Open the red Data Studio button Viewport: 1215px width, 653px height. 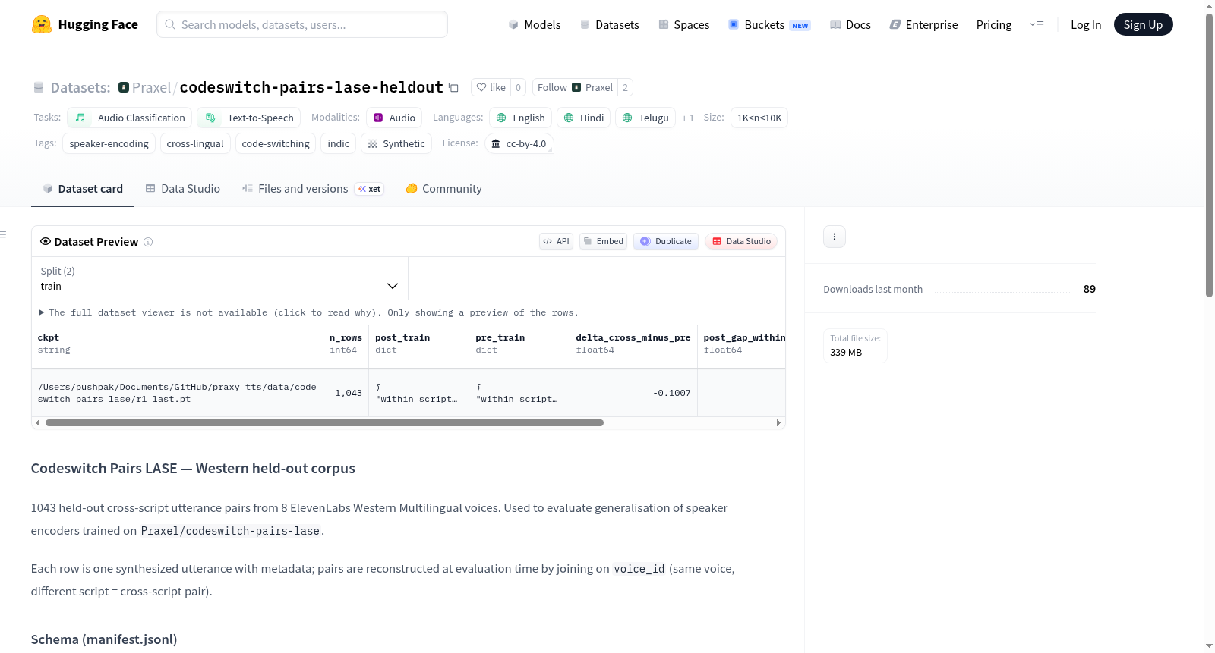[741, 241]
